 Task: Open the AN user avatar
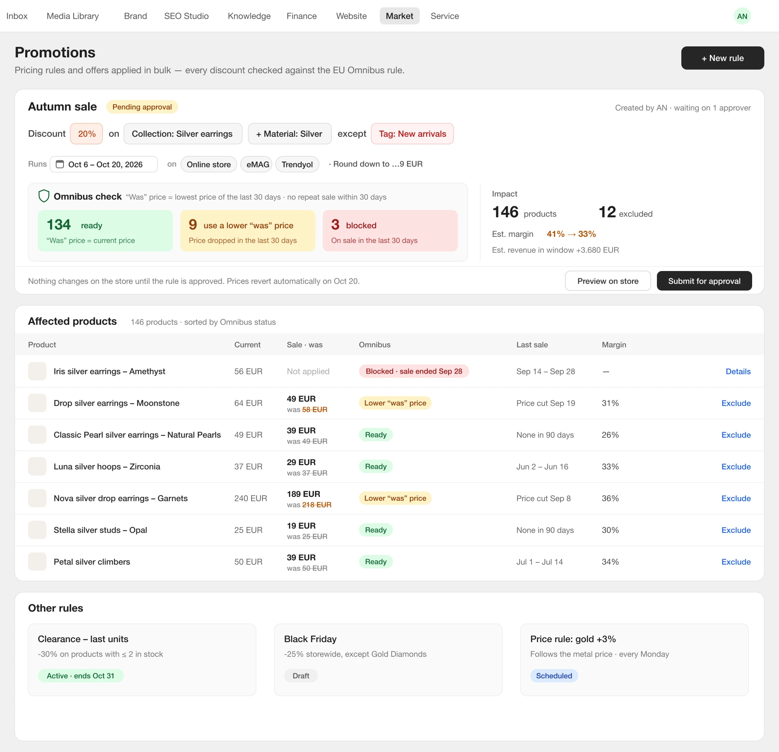pyautogui.click(x=742, y=16)
